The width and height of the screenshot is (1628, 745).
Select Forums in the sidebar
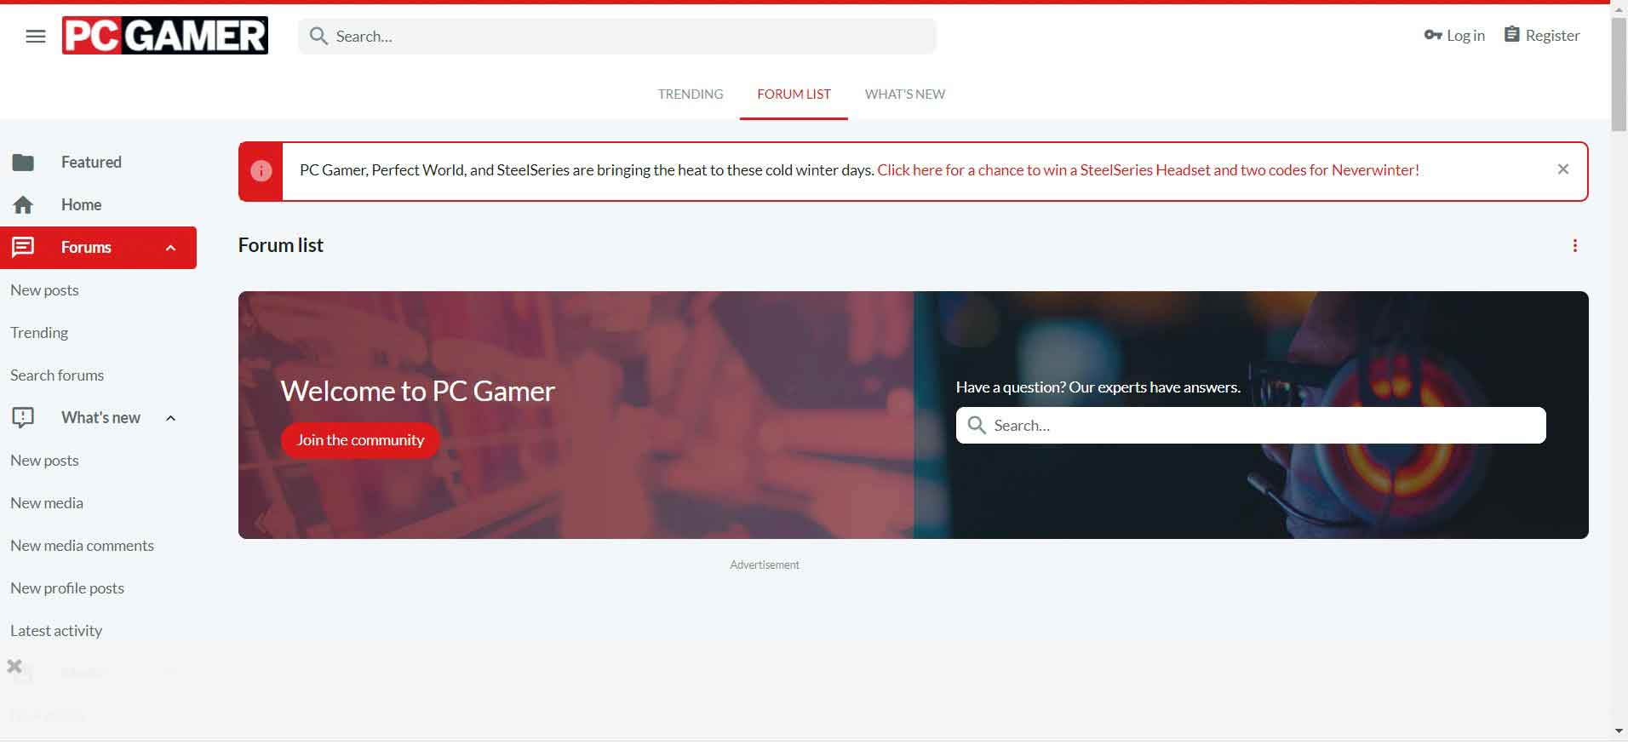(86, 247)
